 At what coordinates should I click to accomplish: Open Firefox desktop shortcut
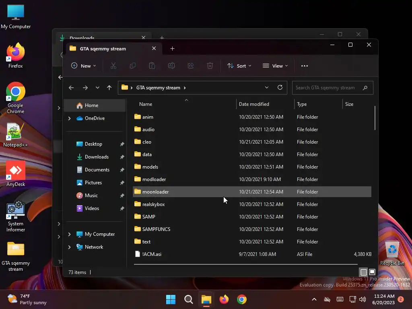point(16,56)
